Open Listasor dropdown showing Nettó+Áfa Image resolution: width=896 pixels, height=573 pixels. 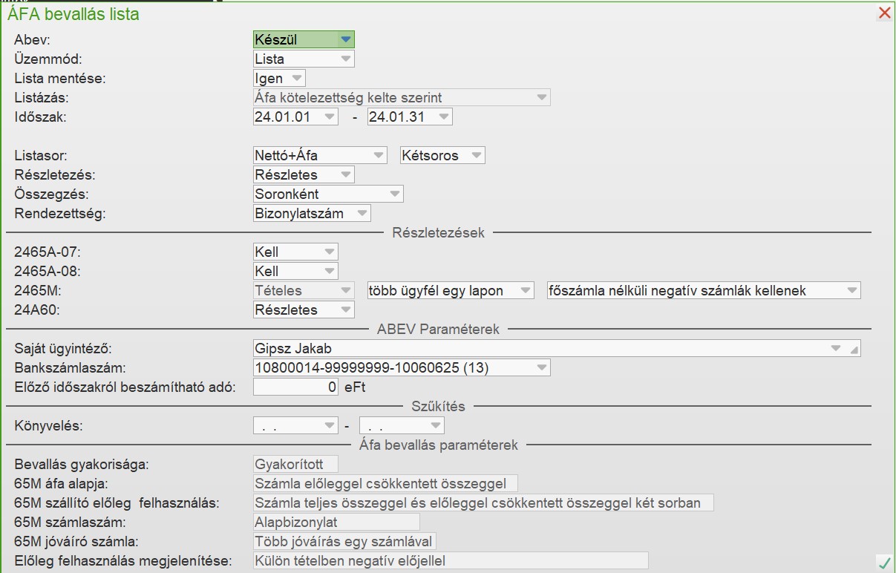click(320, 155)
